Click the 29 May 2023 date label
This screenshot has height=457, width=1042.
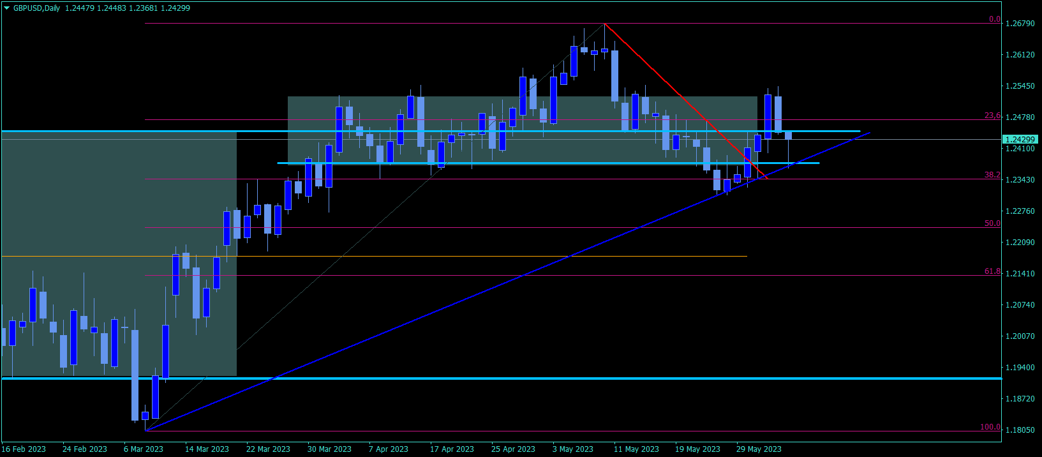coord(759,449)
